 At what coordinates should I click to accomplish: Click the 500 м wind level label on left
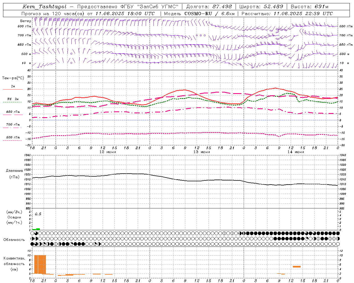[x=26, y=54]
